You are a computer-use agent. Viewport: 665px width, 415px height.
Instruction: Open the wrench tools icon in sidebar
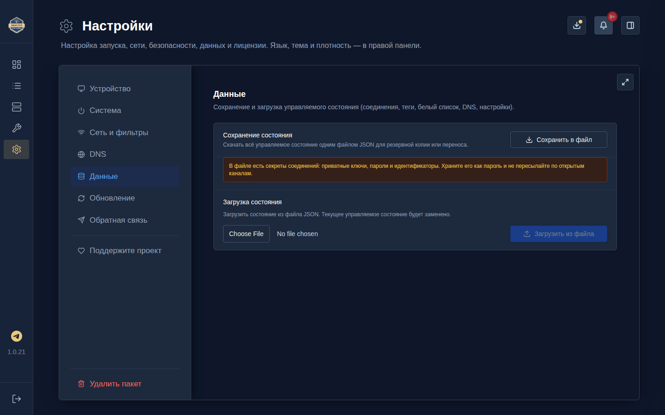click(17, 128)
